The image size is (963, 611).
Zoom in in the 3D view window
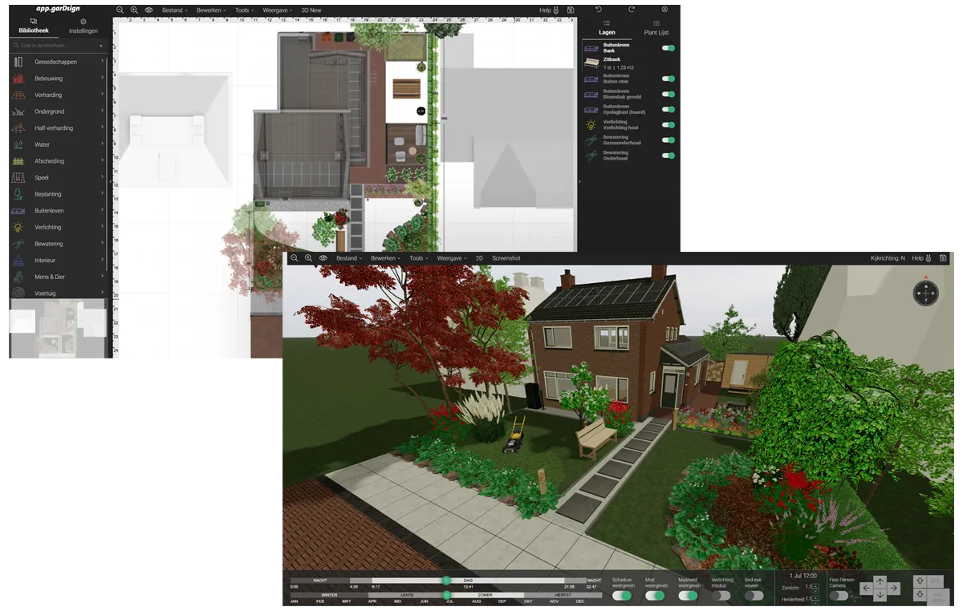tap(309, 258)
